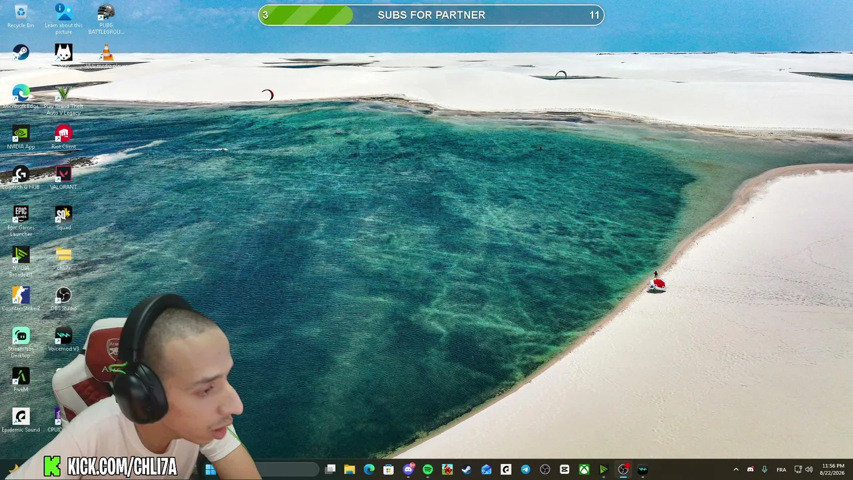Click the Learn about this picture icon
853x480 pixels.
tap(63, 19)
